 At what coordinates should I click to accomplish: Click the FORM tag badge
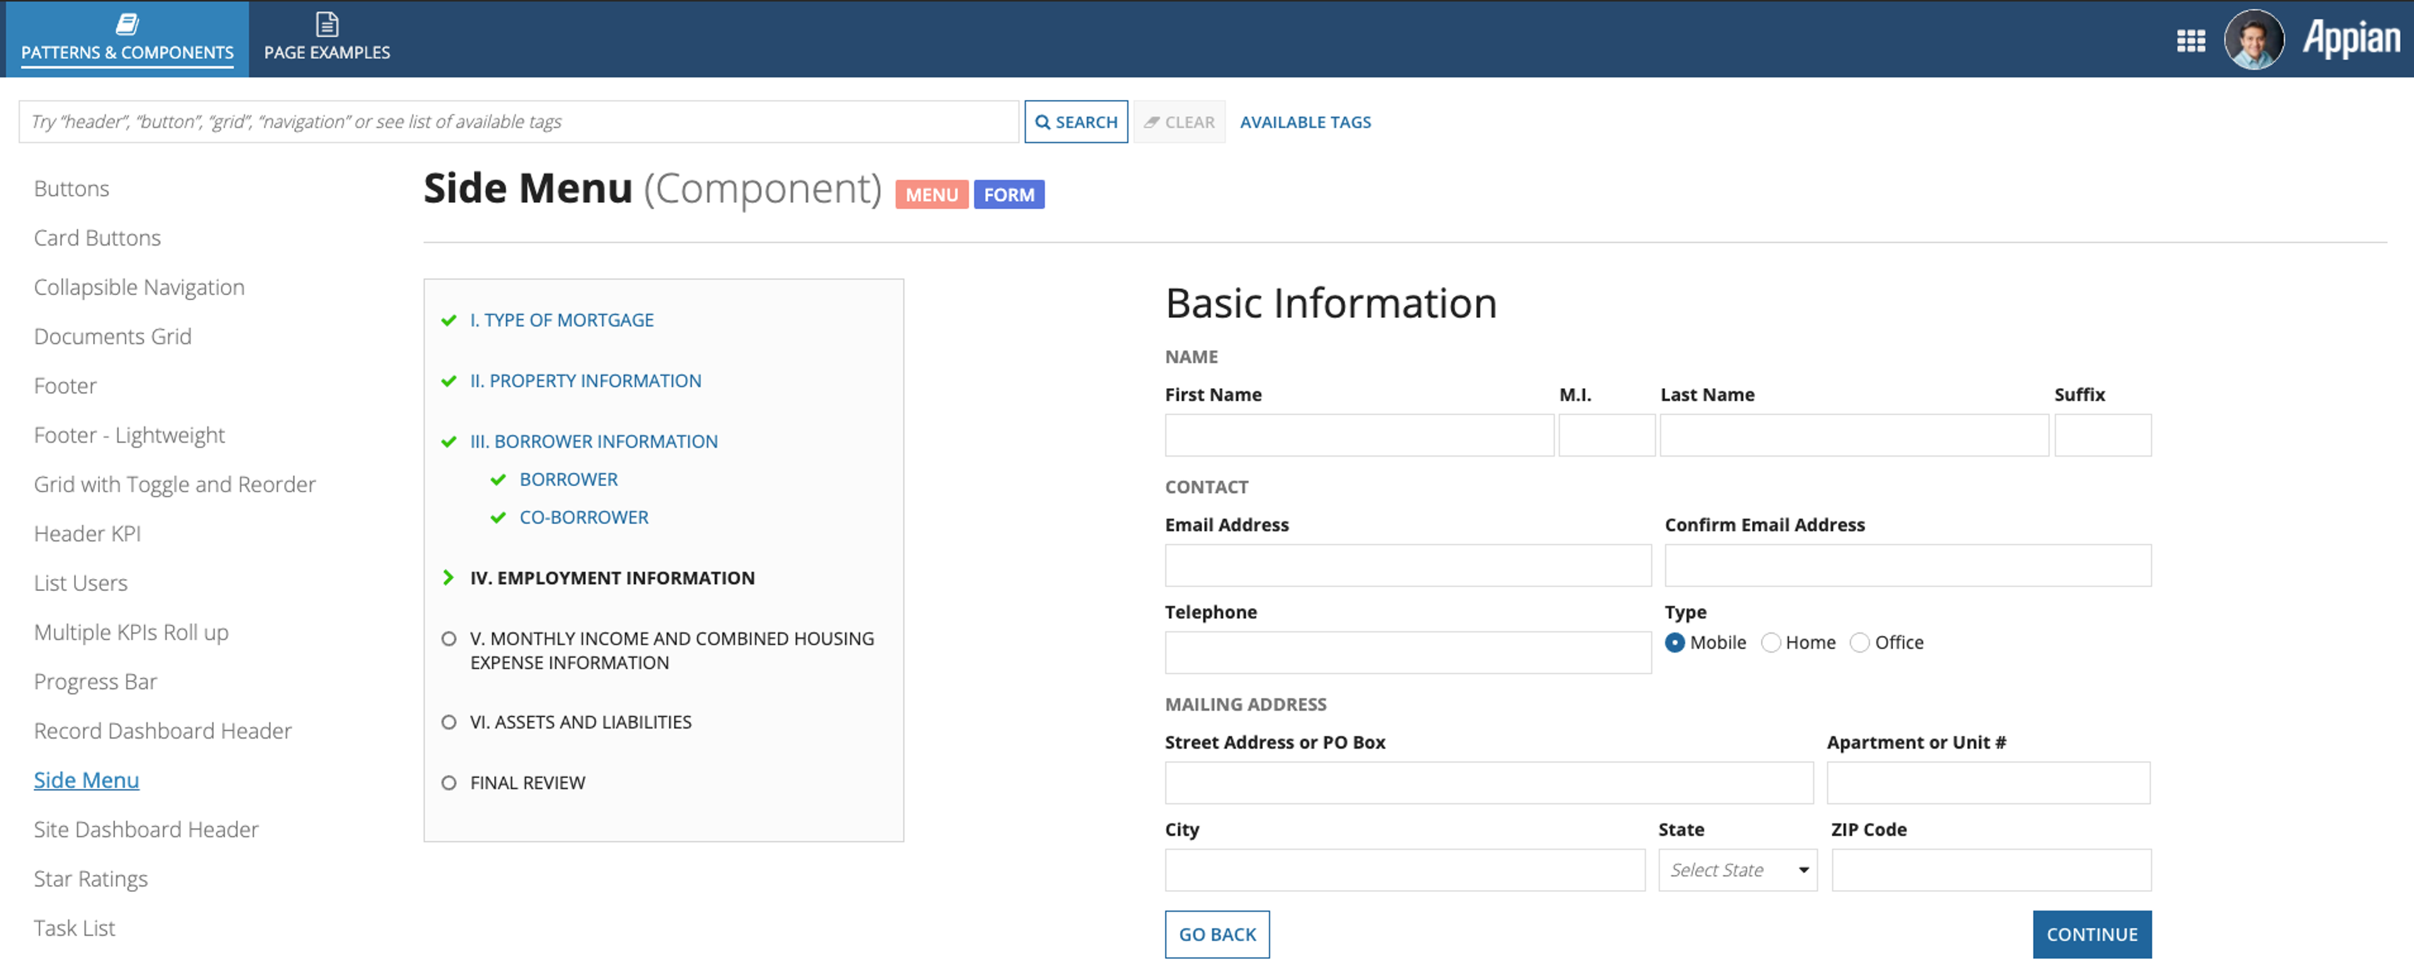click(1009, 195)
